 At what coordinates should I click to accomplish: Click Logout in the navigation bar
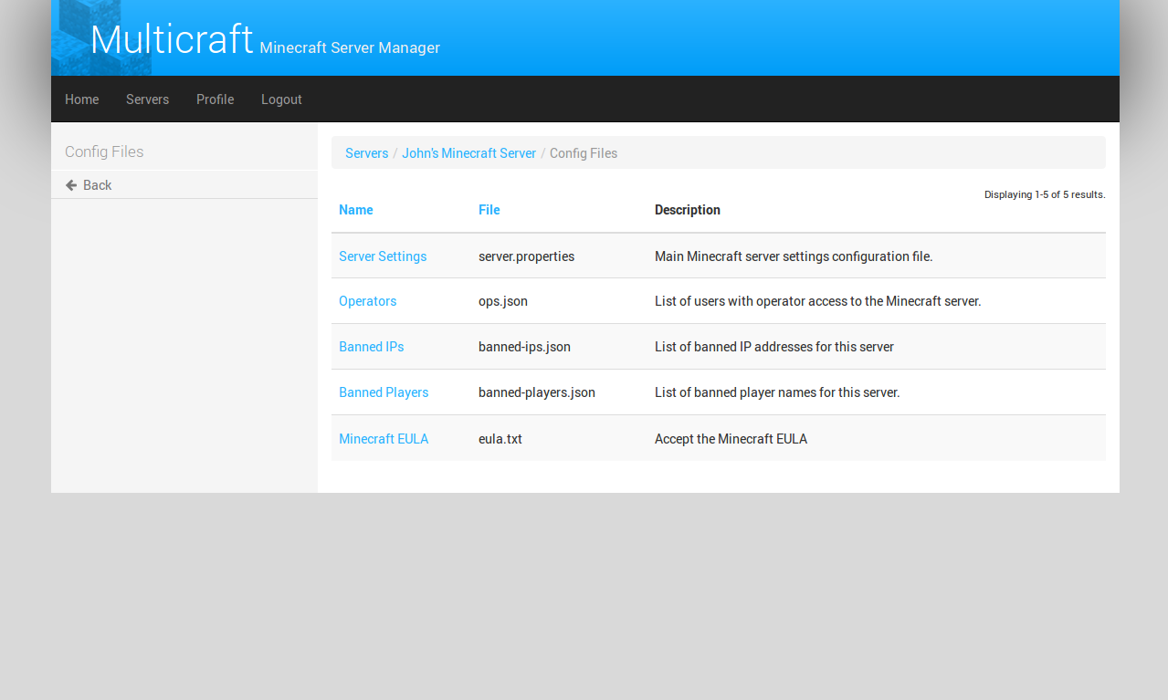tap(281, 99)
